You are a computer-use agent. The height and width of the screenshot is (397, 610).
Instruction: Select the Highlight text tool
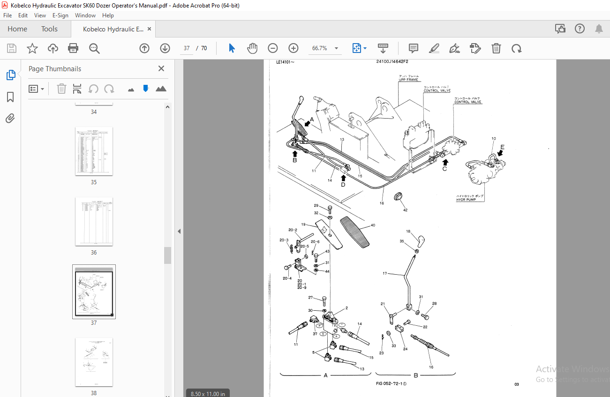tap(434, 48)
